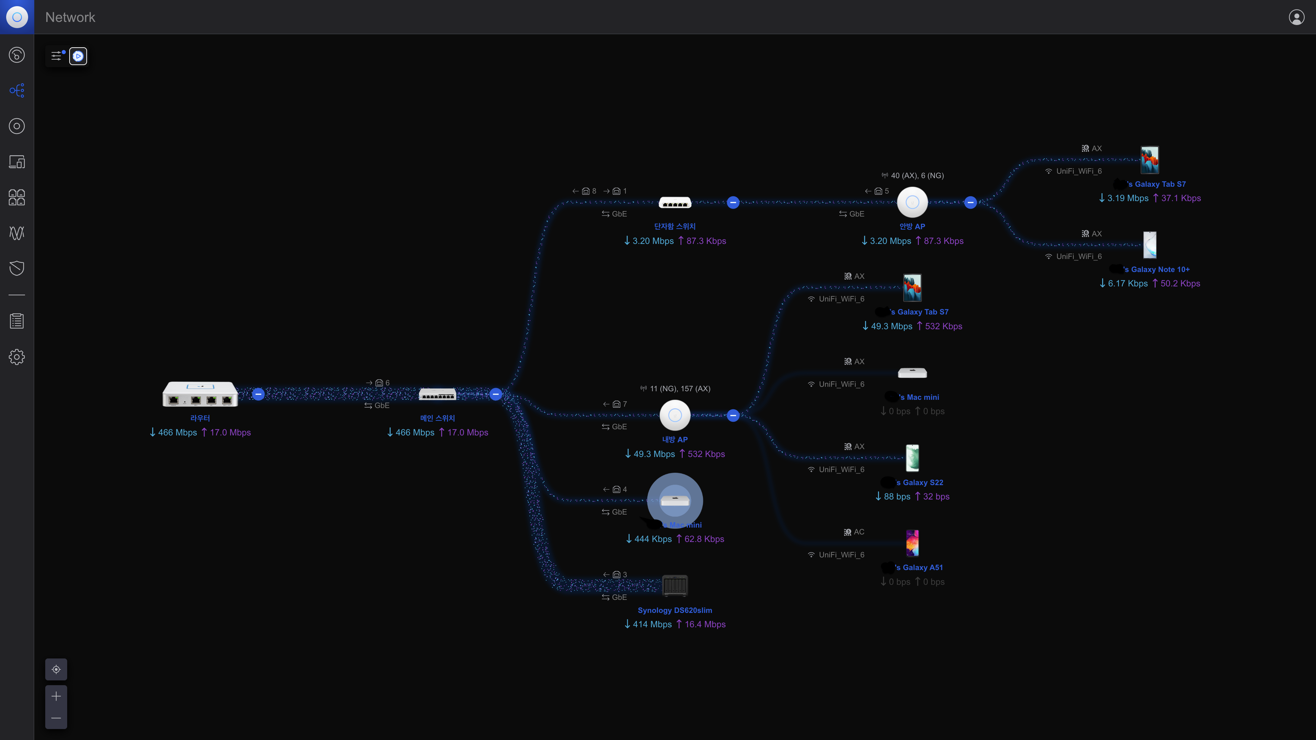Select the 안방 AP access point icon

pos(912,203)
